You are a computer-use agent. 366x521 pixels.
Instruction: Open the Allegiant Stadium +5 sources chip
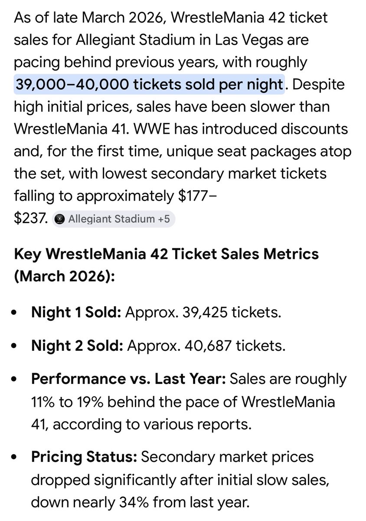pyautogui.click(x=113, y=219)
